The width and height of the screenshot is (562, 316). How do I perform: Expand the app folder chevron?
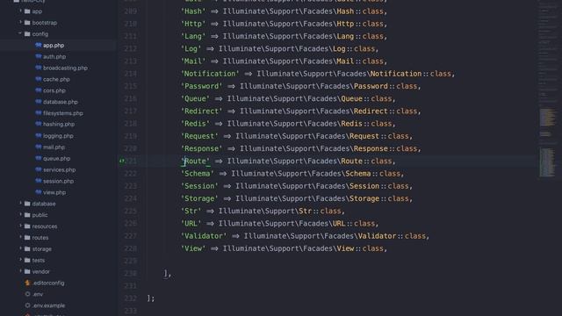pyautogui.click(x=20, y=11)
